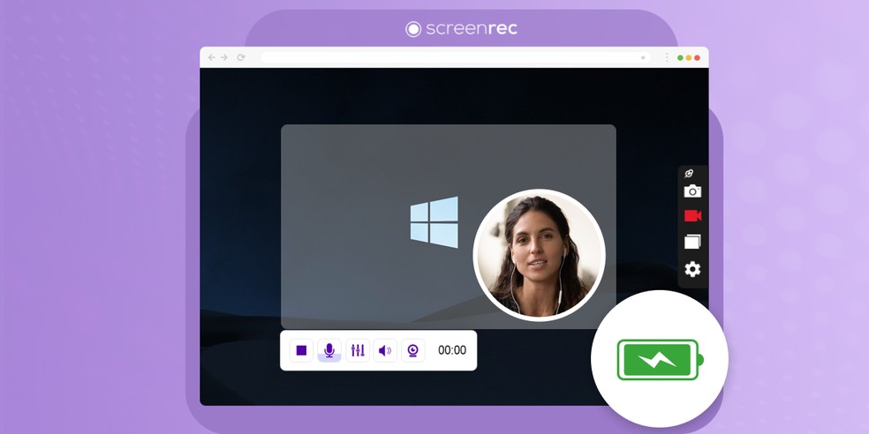
Task: Stop the recording with the square button
Action: [x=301, y=350]
